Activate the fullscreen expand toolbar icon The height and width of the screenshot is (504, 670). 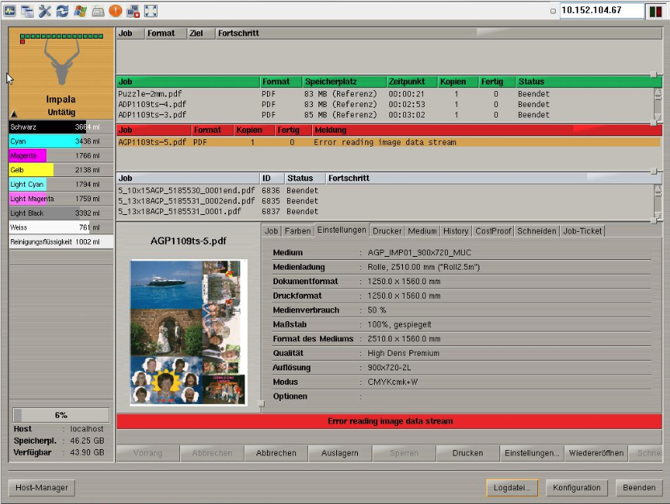[150, 10]
